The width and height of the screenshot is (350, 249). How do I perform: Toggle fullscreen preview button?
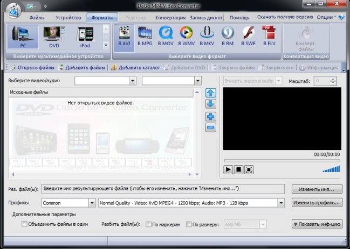249,169
